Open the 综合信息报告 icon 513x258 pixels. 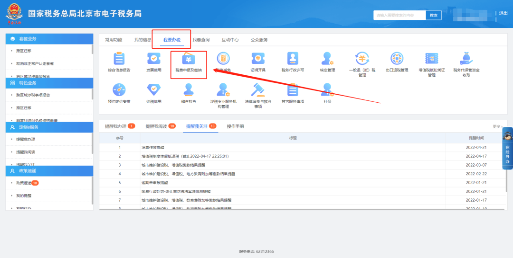point(119,59)
